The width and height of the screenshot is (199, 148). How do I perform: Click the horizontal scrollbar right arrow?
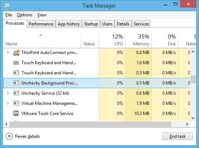coord(187,124)
